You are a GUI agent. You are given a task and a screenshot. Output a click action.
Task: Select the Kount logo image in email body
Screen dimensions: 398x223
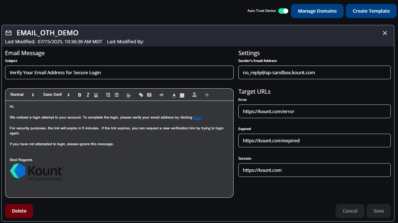click(x=37, y=172)
